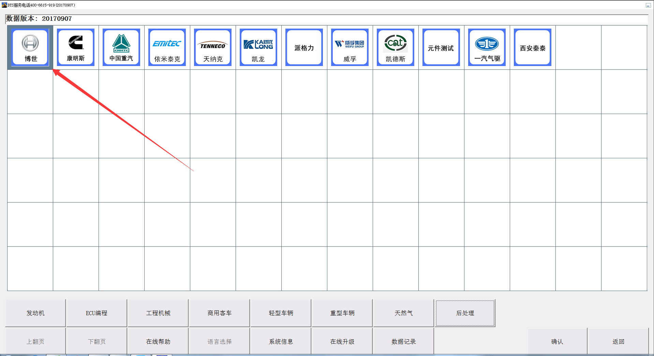This screenshot has height=356, width=654.
Task: Choose the 凯德斯 CAT icon
Action: tap(396, 47)
